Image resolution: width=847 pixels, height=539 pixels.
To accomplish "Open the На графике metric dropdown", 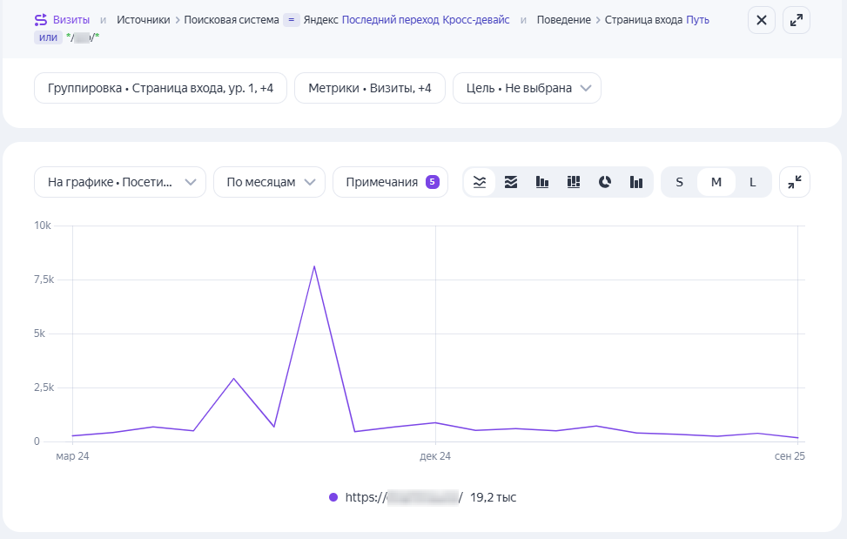I will (120, 182).
